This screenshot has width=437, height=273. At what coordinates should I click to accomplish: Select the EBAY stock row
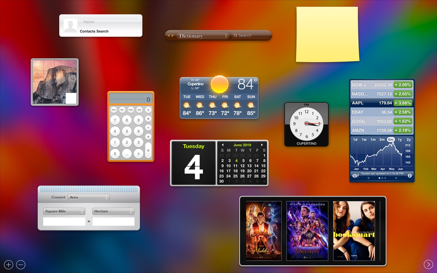click(x=382, y=112)
